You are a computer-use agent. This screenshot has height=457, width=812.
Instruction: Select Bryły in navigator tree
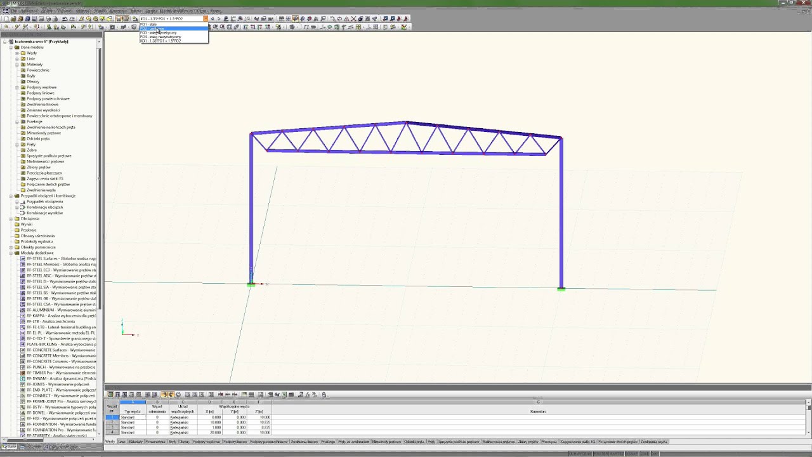(x=31, y=76)
